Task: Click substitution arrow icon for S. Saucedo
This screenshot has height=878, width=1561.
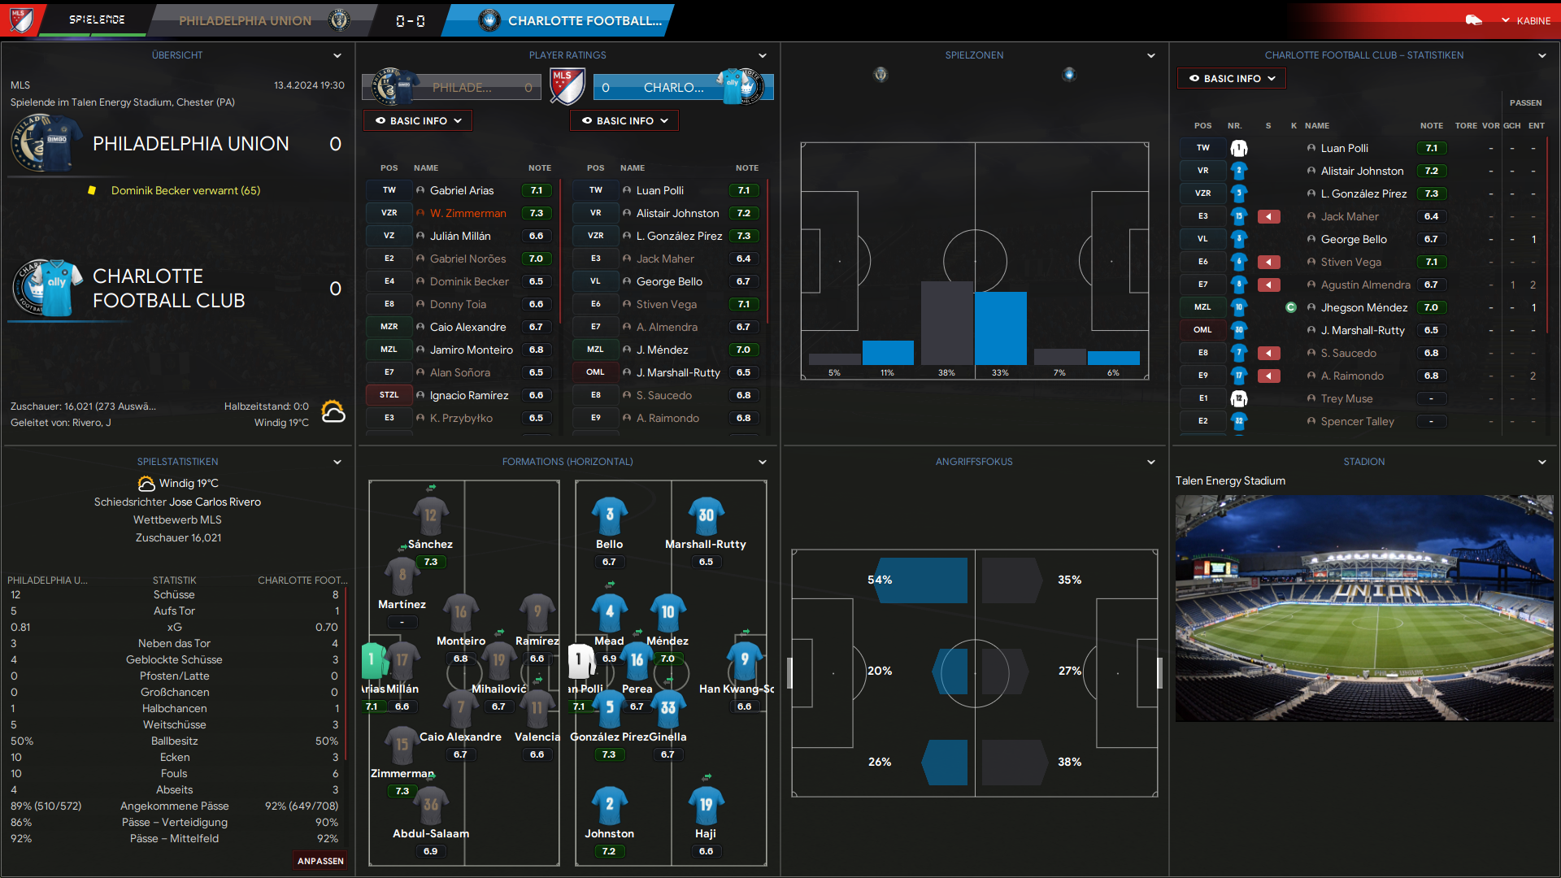Action: (x=1268, y=354)
